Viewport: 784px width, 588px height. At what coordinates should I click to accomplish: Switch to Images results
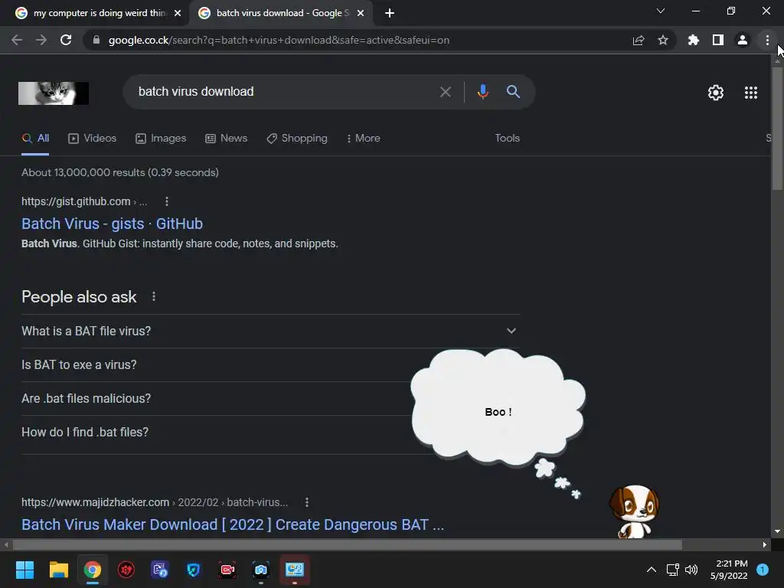(x=161, y=139)
